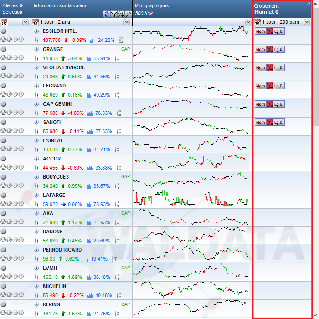The image size is (319, 319).
Task: Open the filter funnel icon
Action: tap(114, 14)
